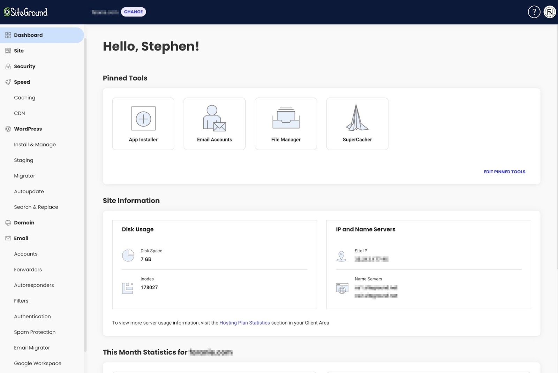
Task: Open Autoupdate under WordPress
Action: pyautogui.click(x=29, y=191)
